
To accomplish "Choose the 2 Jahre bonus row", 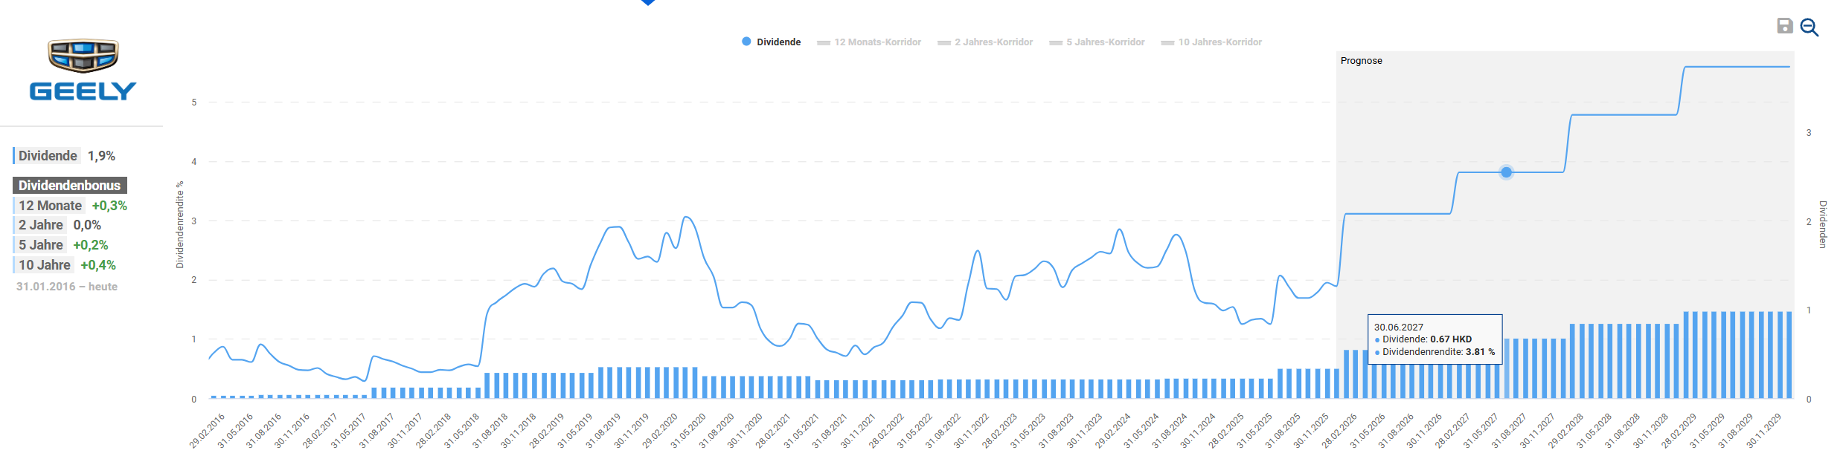I will [59, 225].
